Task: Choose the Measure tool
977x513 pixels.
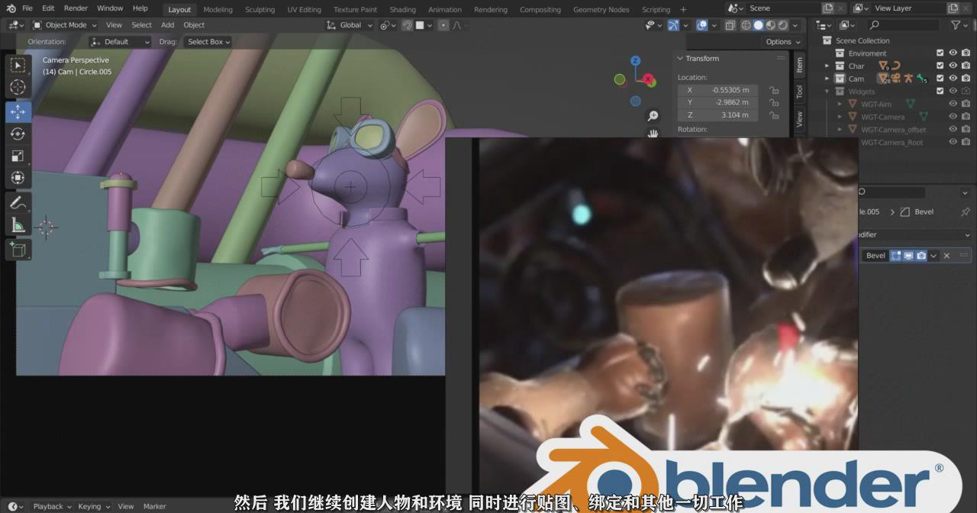Action: click(18, 224)
